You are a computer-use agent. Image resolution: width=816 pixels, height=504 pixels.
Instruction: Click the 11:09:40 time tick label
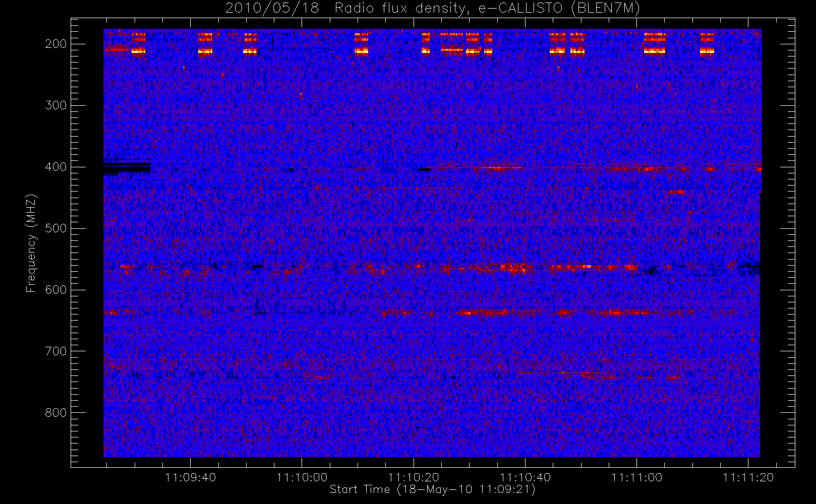coord(191,477)
